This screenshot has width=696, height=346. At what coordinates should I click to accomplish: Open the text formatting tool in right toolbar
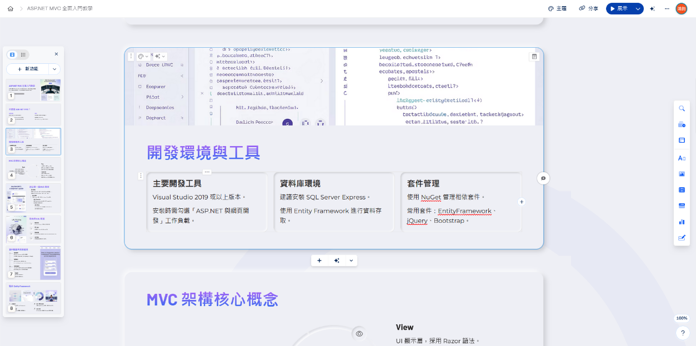[682, 158]
